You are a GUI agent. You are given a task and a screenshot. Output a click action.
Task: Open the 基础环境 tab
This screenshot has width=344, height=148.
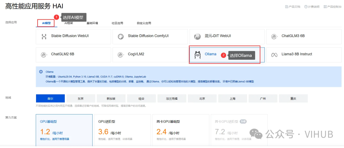pyautogui.click(x=92, y=23)
